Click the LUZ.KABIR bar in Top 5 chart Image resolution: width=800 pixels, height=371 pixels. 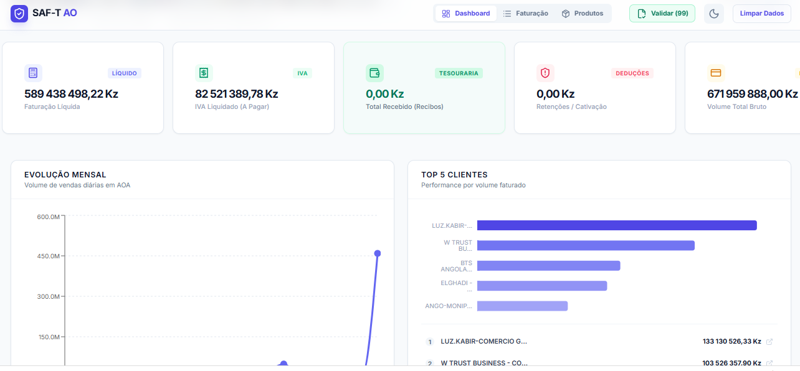pos(616,225)
